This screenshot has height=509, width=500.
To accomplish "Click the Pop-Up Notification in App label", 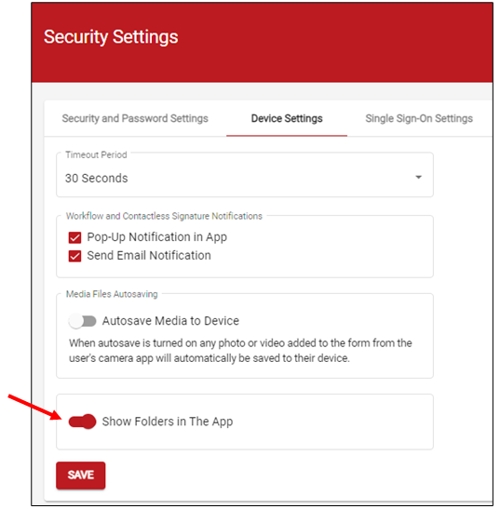I will (x=157, y=237).
